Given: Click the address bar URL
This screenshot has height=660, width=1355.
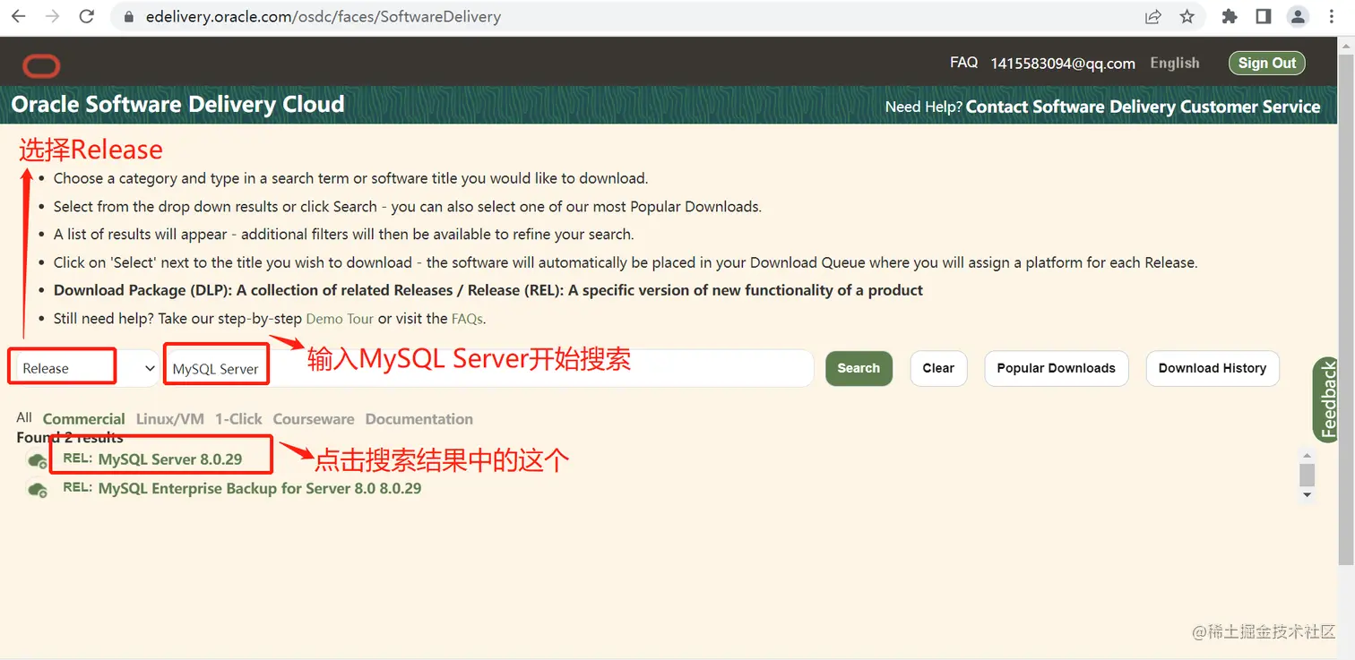Looking at the screenshot, I should click(x=324, y=16).
